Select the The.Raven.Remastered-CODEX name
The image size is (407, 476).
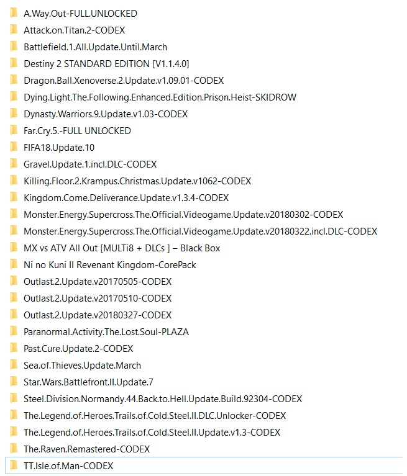[86, 449]
